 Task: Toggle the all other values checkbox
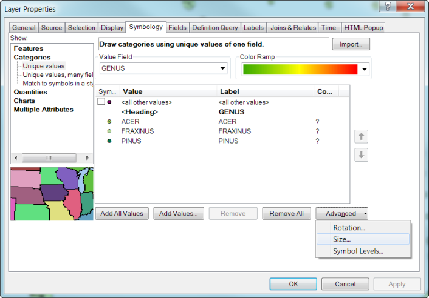101,101
